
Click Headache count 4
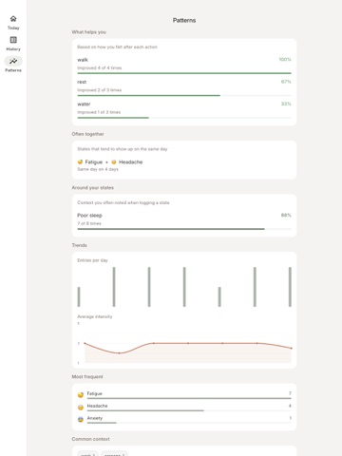[x=290, y=406]
